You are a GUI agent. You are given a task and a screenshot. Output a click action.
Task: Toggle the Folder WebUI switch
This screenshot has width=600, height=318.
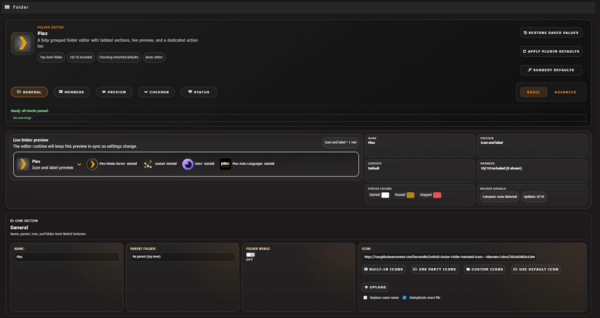[x=250, y=255]
